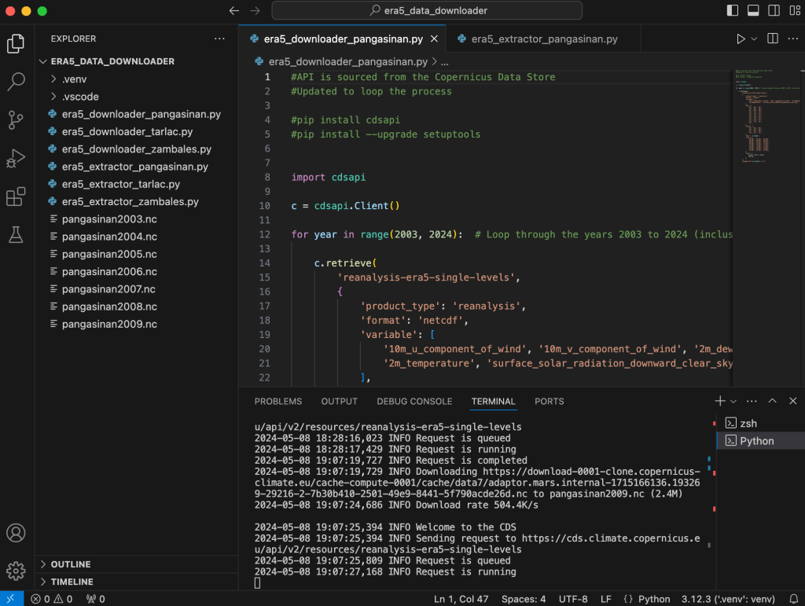Expand the .venv folder

point(74,79)
